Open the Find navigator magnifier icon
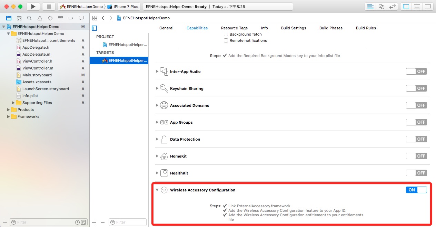 pyautogui.click(x=29, y=18)
